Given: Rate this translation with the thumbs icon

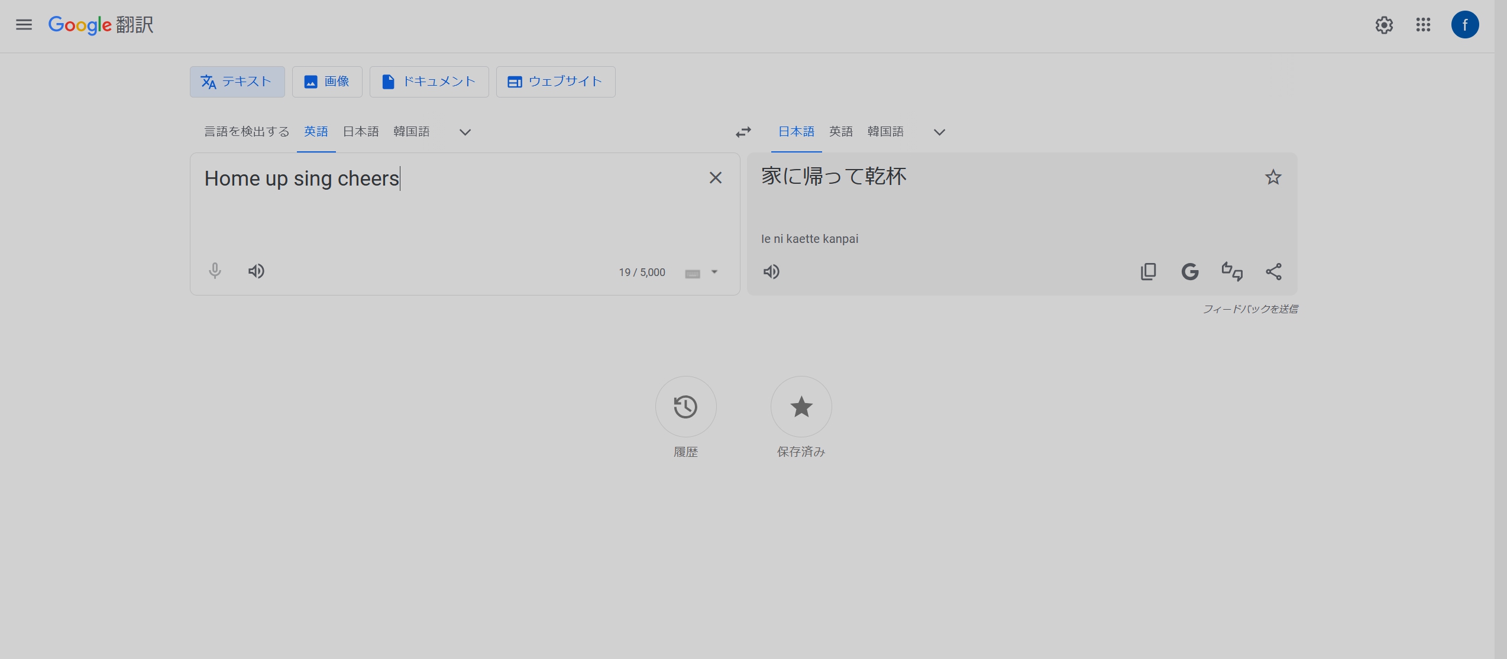Looking at the screenshot, I should [x=1232, y=272].
